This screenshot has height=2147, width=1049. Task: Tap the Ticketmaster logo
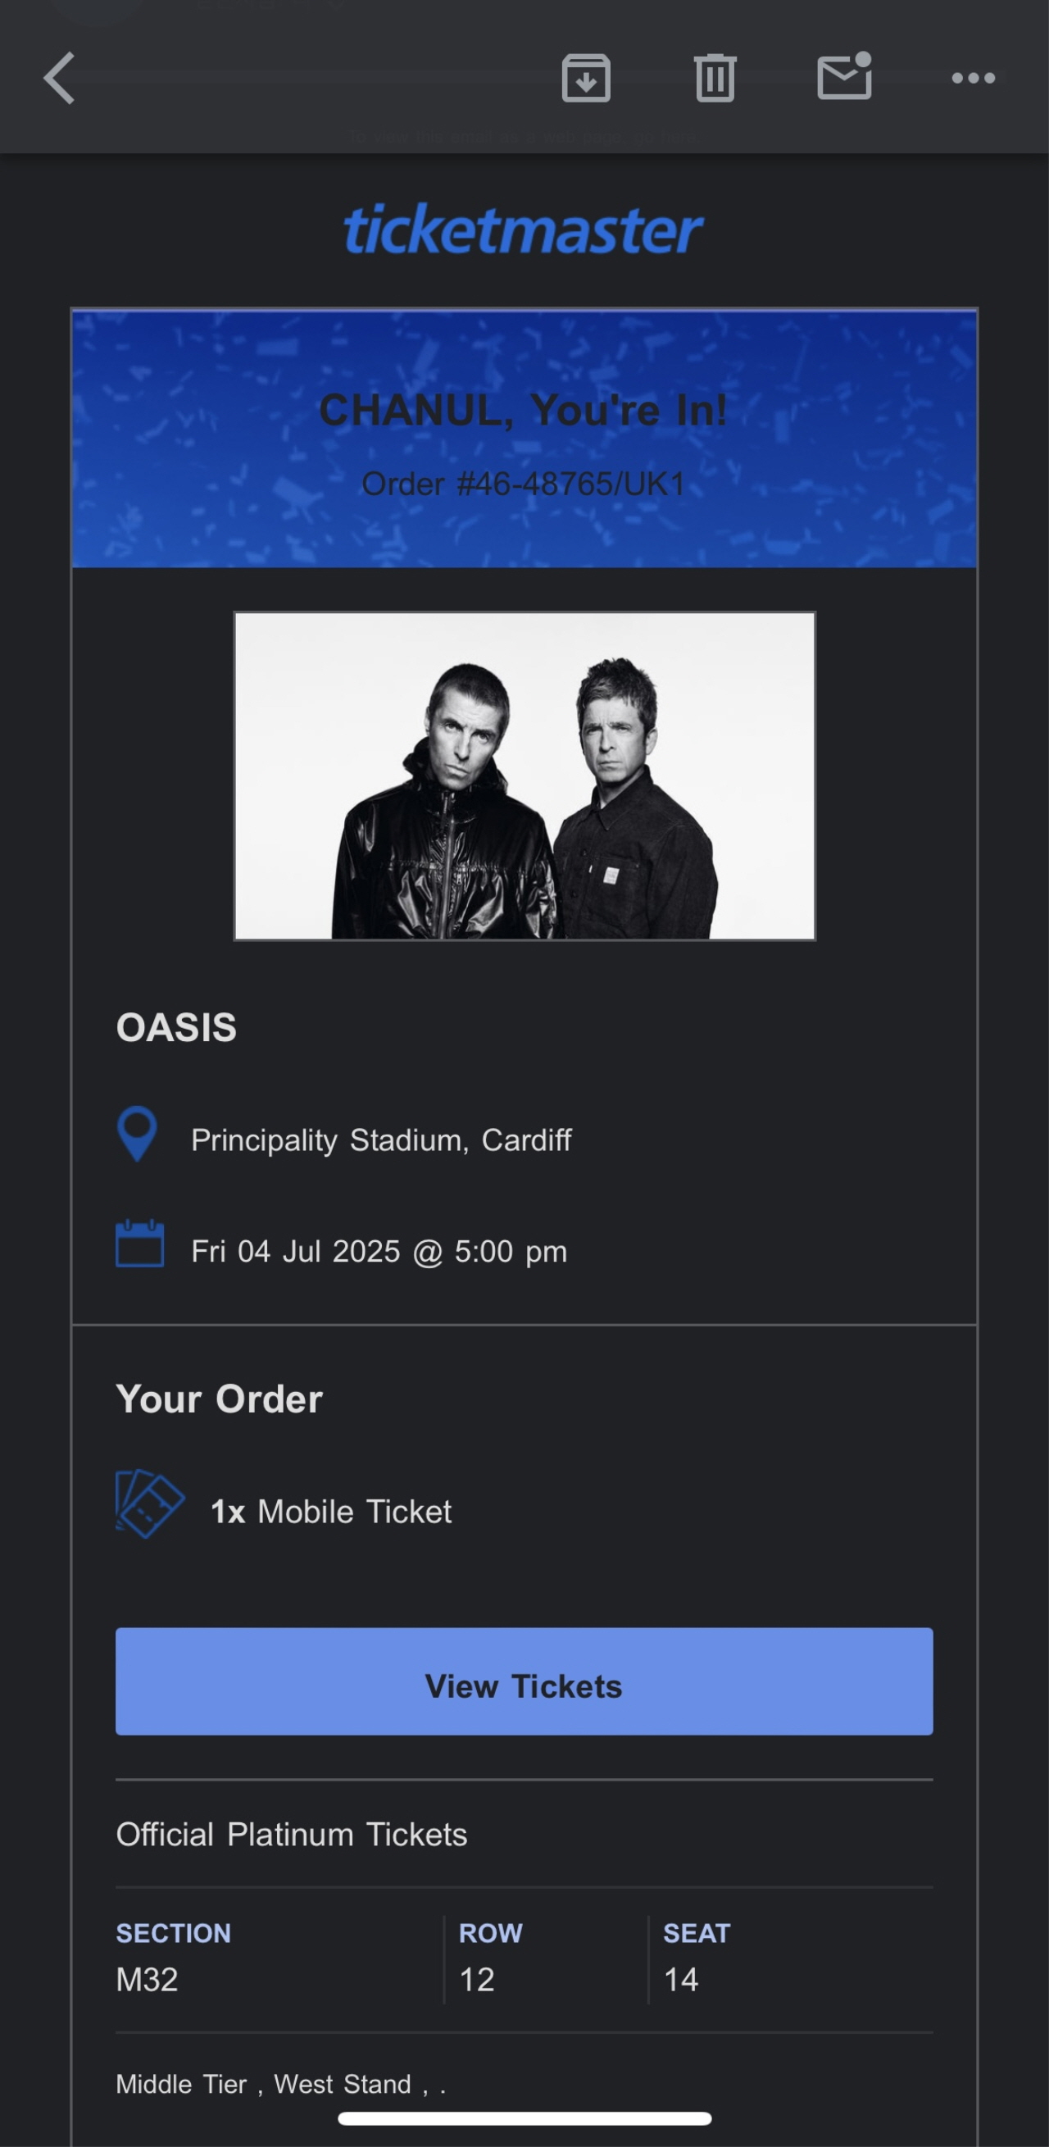coord(523,230)
